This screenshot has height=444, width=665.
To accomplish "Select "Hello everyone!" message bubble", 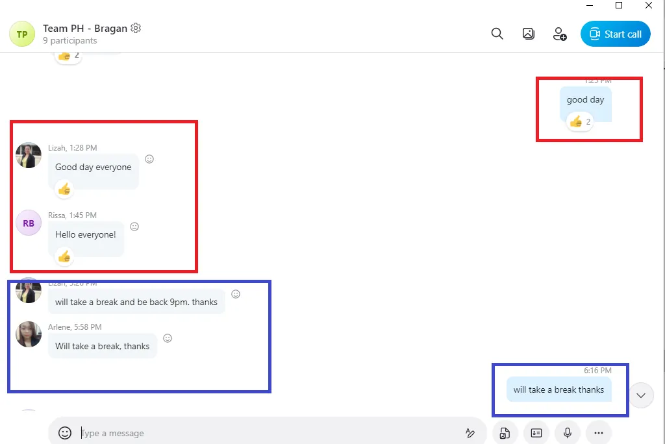I will click(x=86, y=239).
